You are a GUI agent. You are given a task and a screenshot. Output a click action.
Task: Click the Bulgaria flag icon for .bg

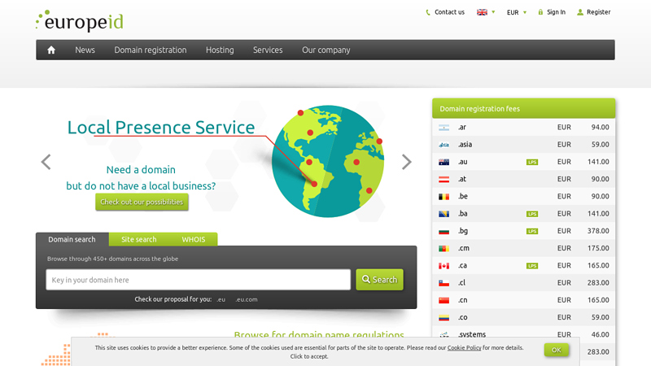tap(443, 232)
